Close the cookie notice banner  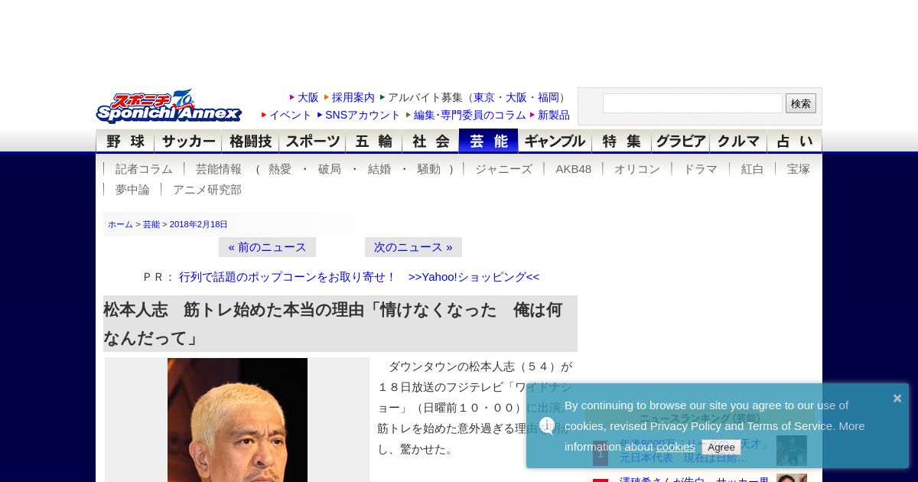[897, 398]
